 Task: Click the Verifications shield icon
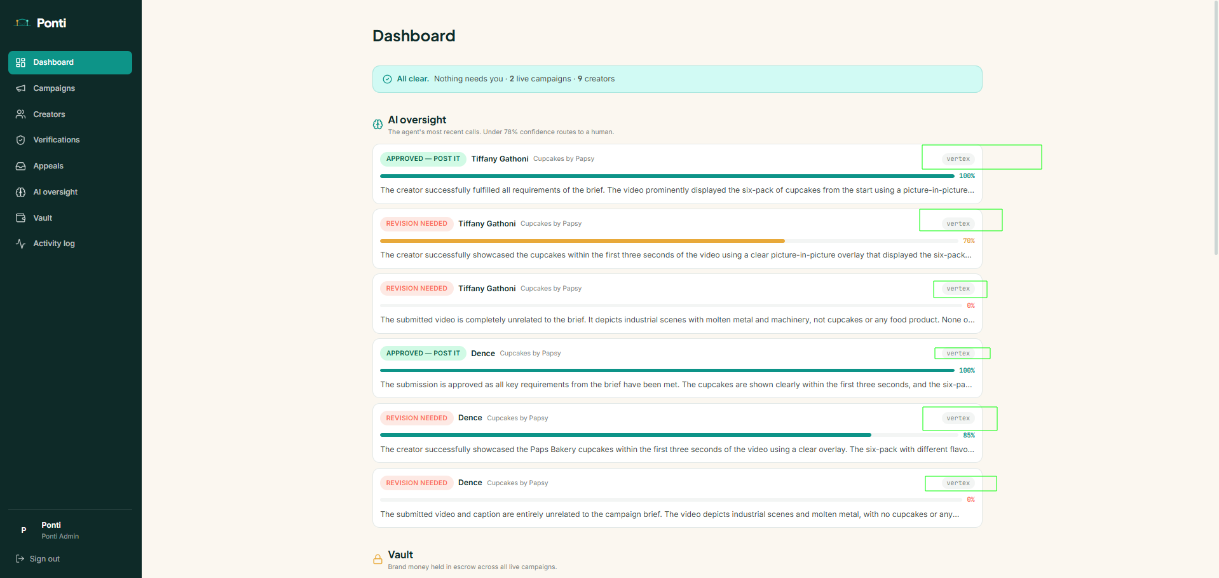coord(21,140)
